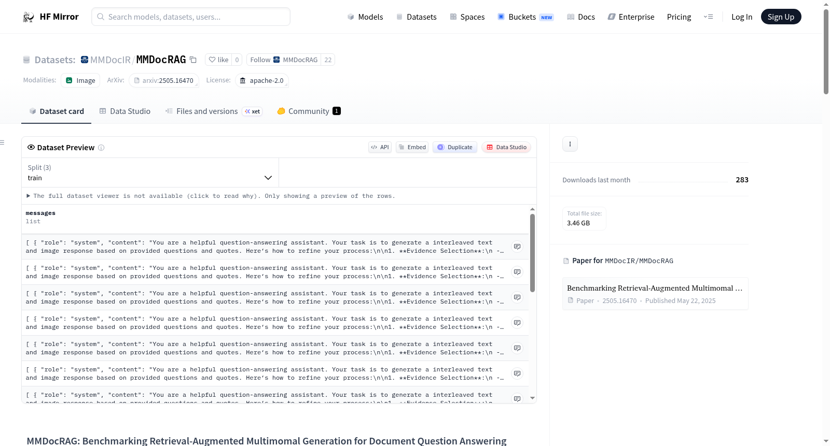Open the Data Studio tab
The image size is (830, 446).
(125, 111)
